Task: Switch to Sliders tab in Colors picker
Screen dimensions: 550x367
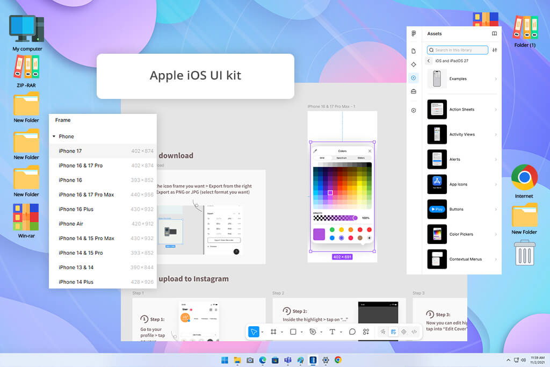Action: [x=361, y=158]
